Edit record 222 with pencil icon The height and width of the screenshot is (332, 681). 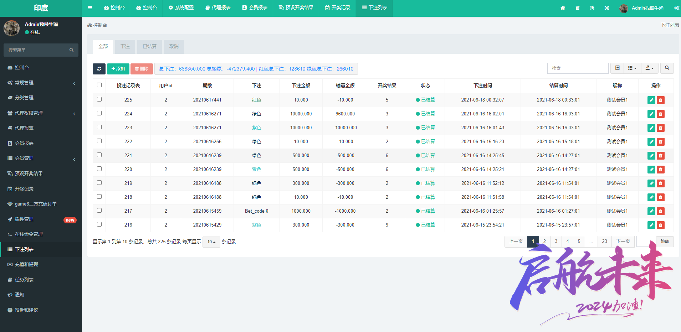coord(651,142)
